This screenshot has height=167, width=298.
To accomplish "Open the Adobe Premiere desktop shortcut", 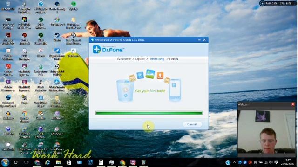I will pyautogui.click(x=8, y=85).
